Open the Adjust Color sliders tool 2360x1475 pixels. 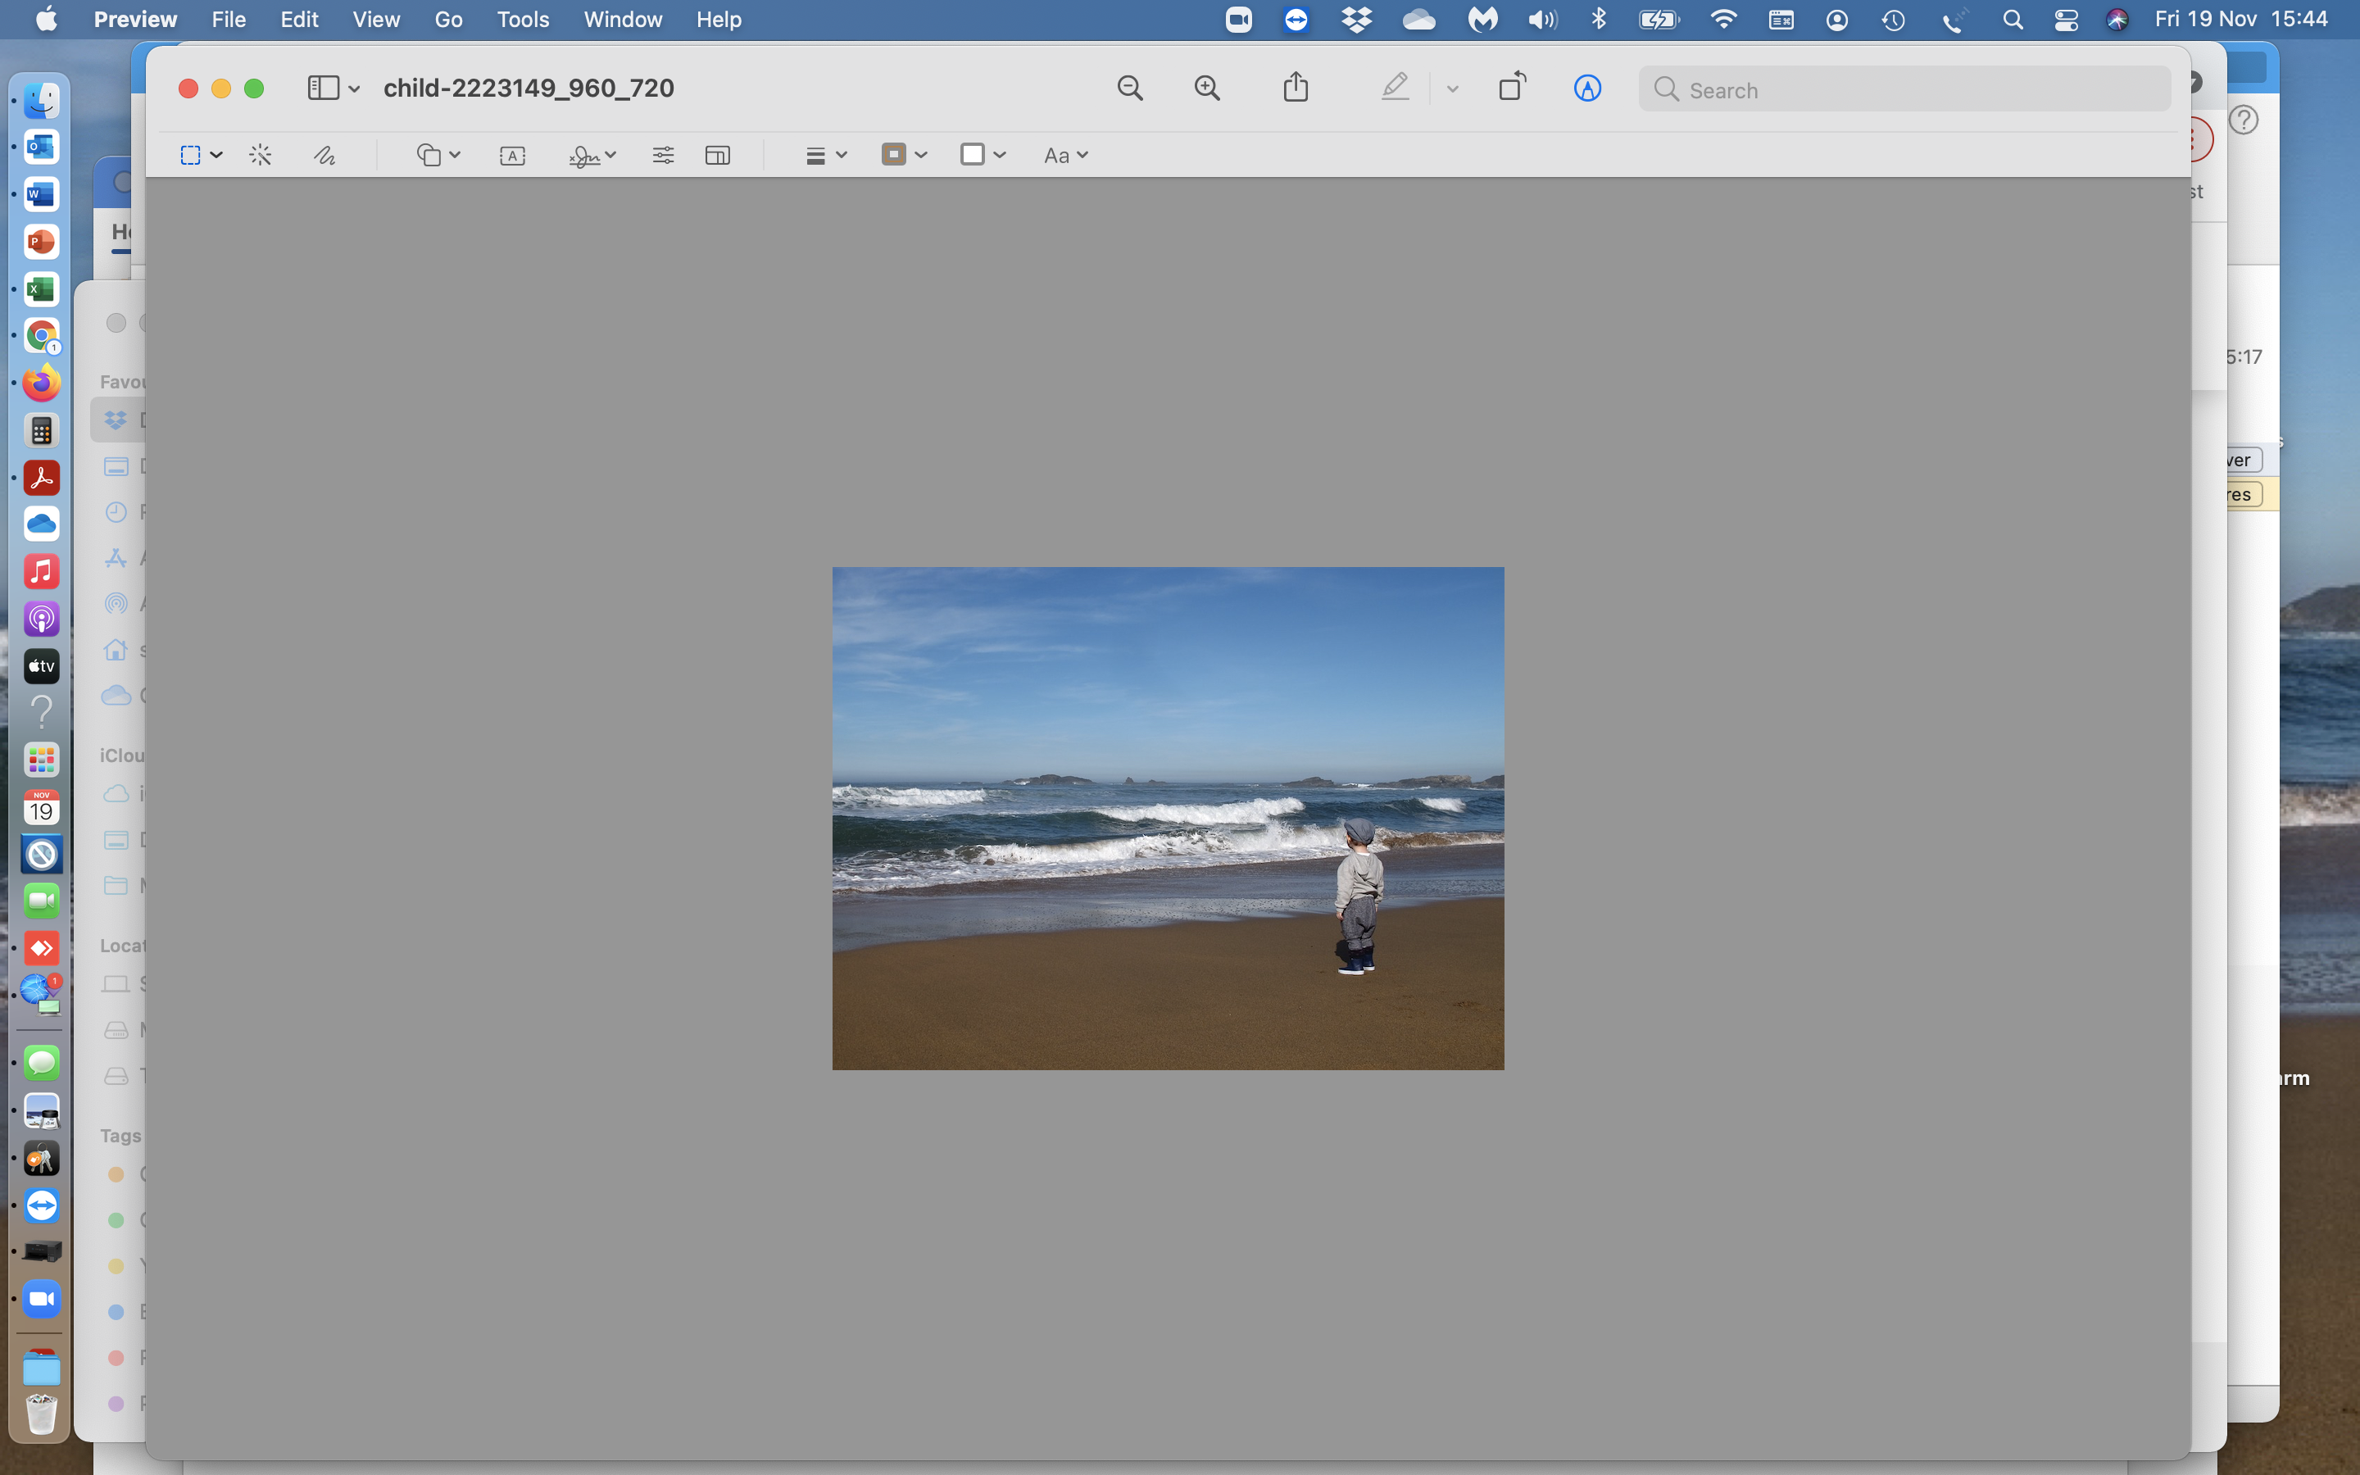point(663,155)
